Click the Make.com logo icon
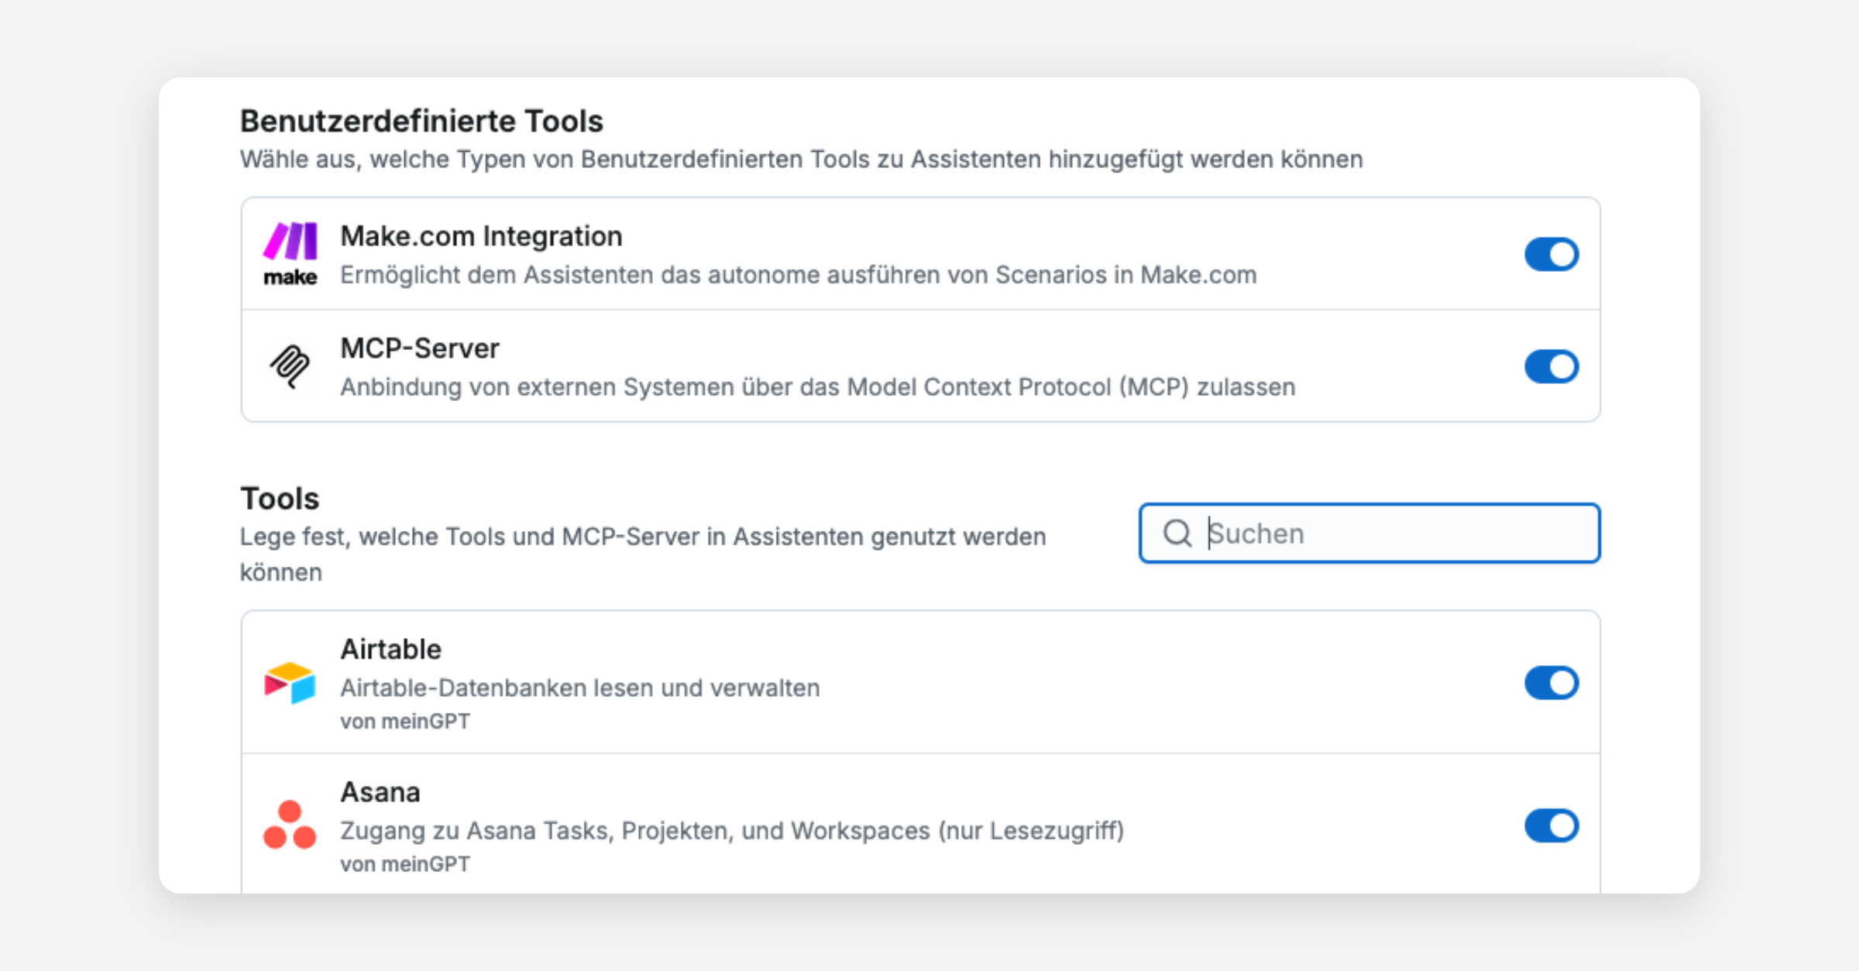This screenshot has height=971, width=1859. 290,253
